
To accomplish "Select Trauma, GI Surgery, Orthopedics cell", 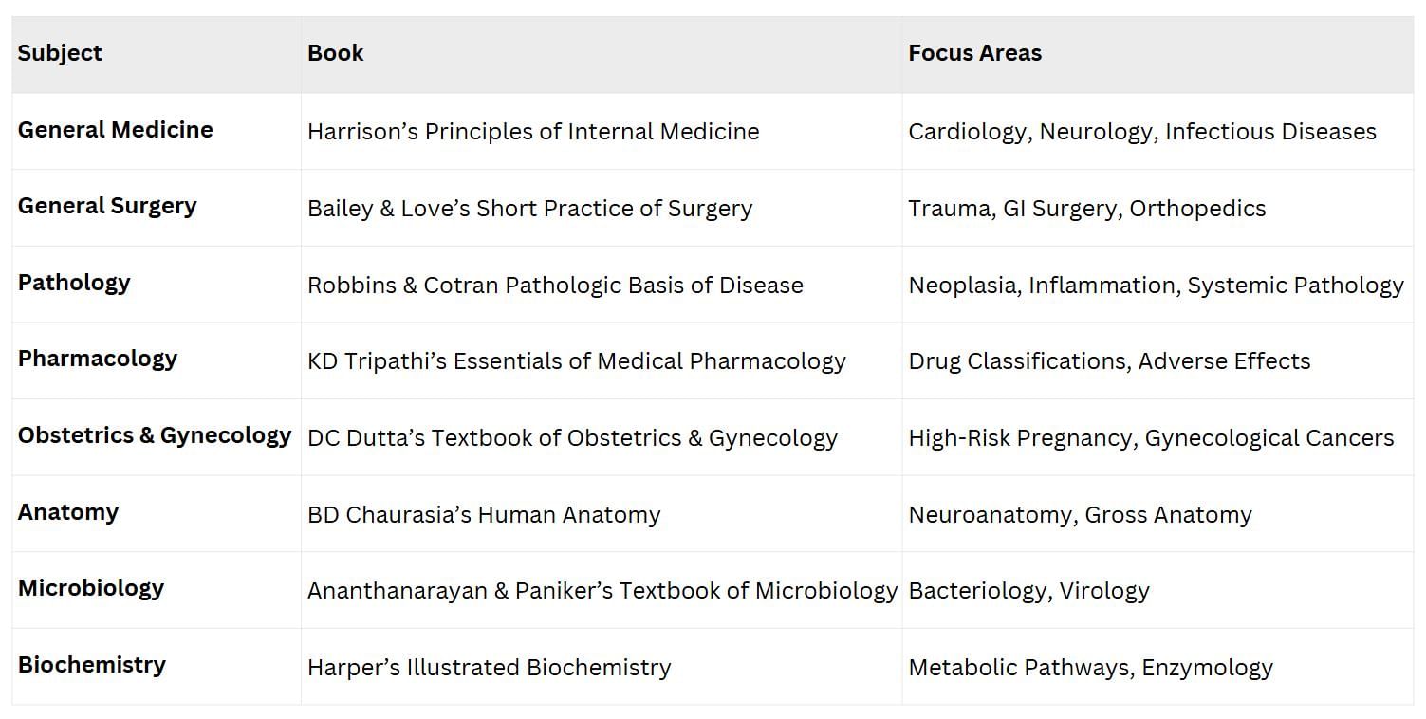I will click(1086, 209).
